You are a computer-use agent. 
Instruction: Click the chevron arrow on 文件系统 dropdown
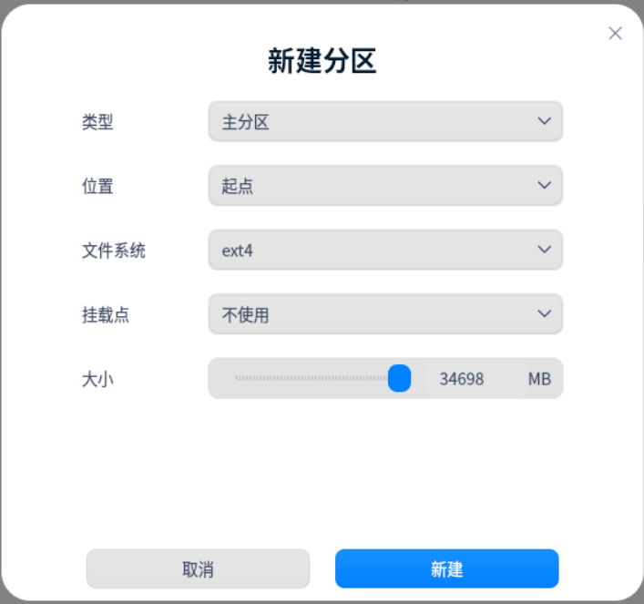[x=544, y=250]
